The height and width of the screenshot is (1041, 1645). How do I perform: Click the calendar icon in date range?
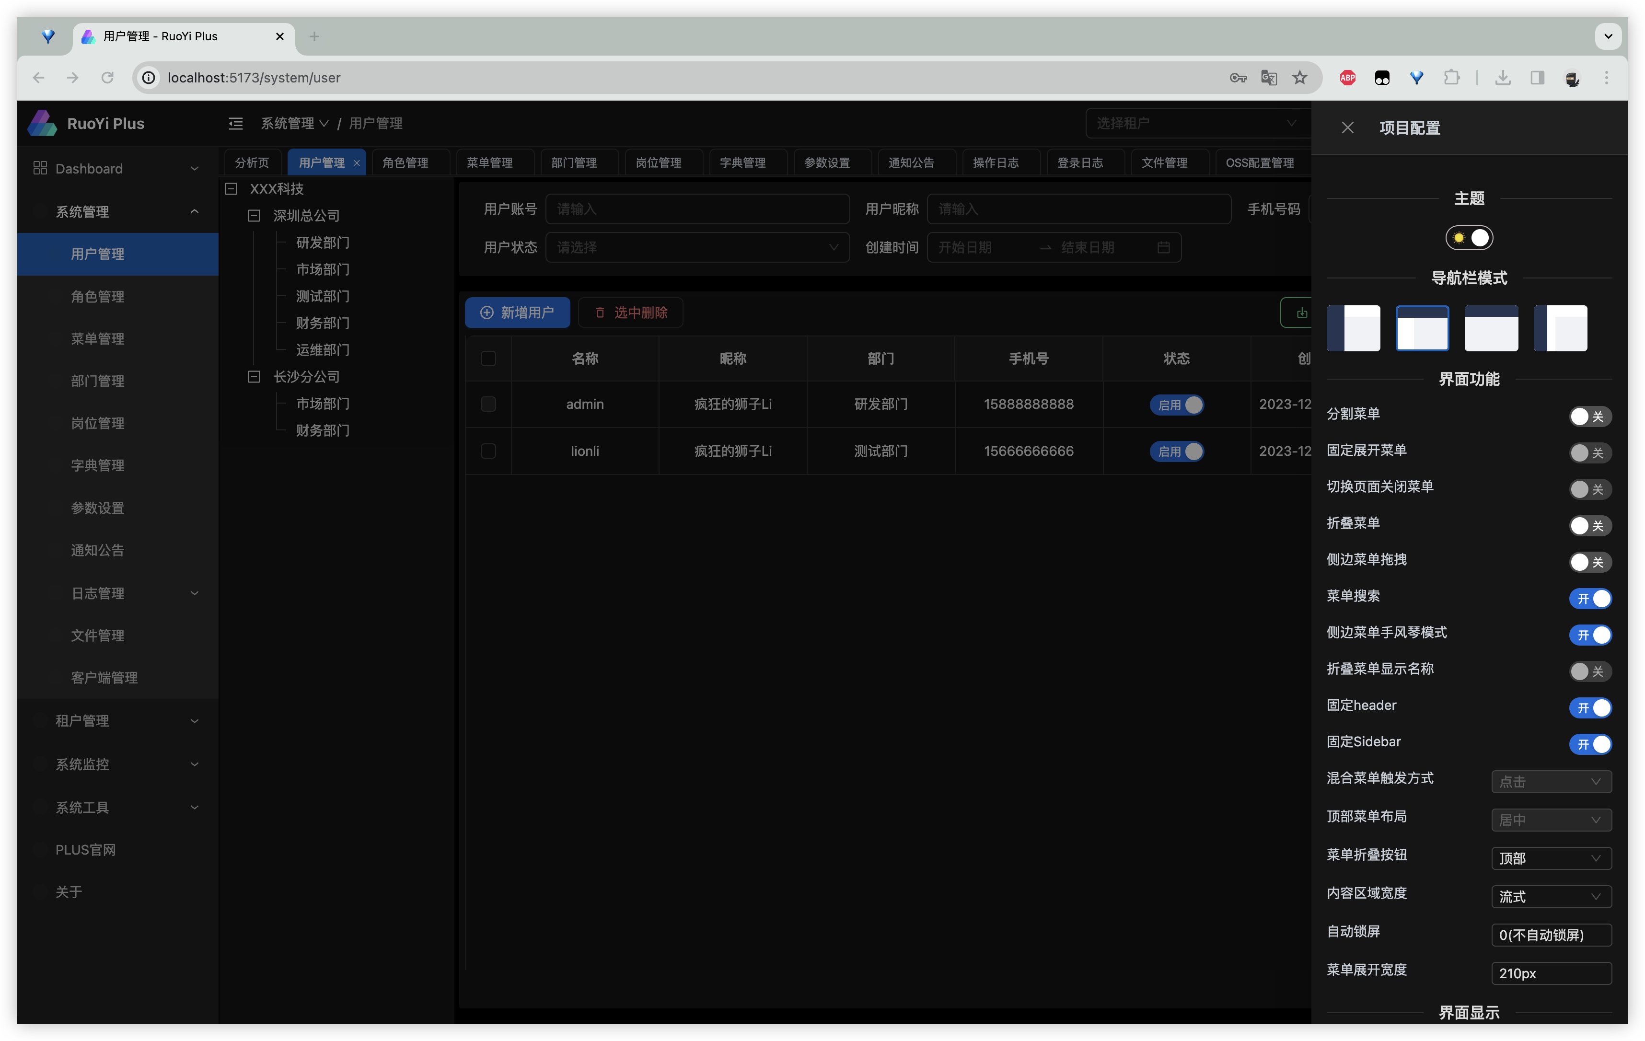pos(1163,248)
